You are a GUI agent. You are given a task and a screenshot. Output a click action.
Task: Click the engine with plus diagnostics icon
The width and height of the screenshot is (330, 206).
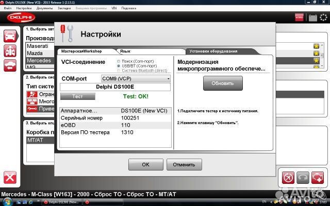click(x=318, y=178)
